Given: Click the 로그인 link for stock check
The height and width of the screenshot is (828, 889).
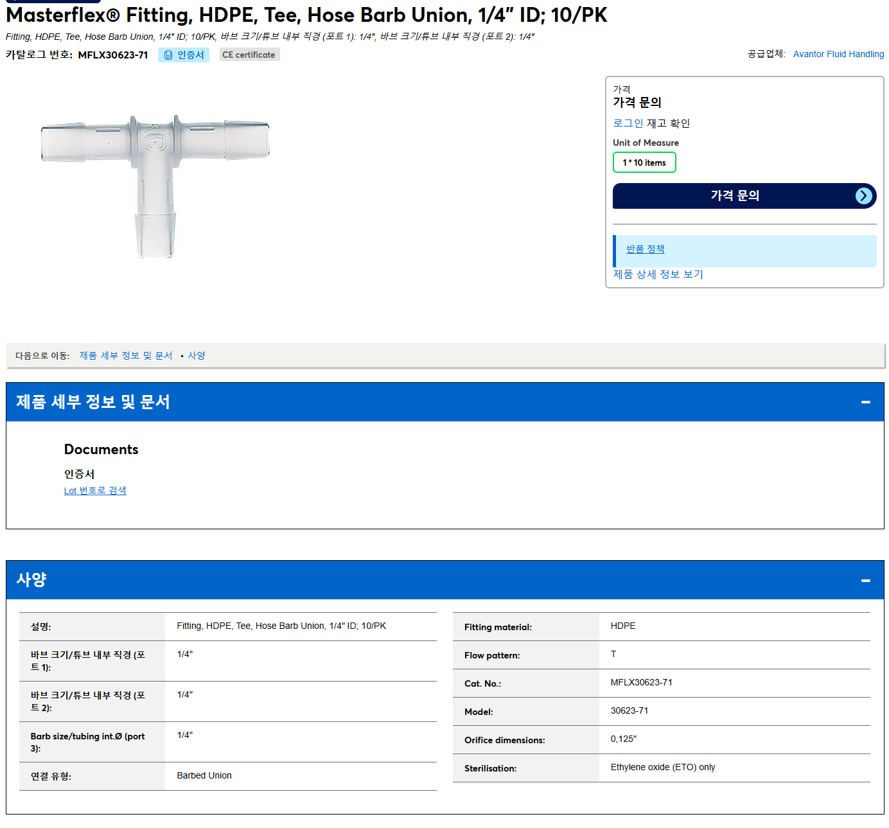Looking at the screenshot, I should coord(628,123).
